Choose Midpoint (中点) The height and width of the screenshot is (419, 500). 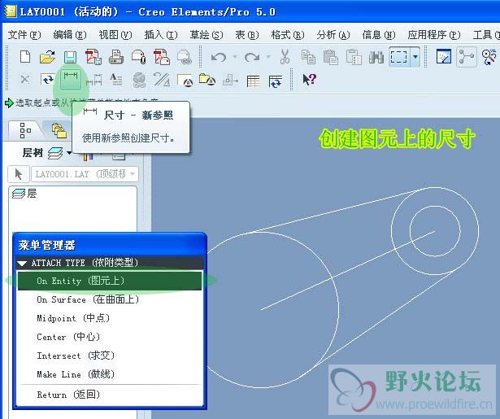110,318
